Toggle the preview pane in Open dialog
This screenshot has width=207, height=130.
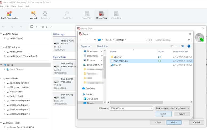[182, 46]
